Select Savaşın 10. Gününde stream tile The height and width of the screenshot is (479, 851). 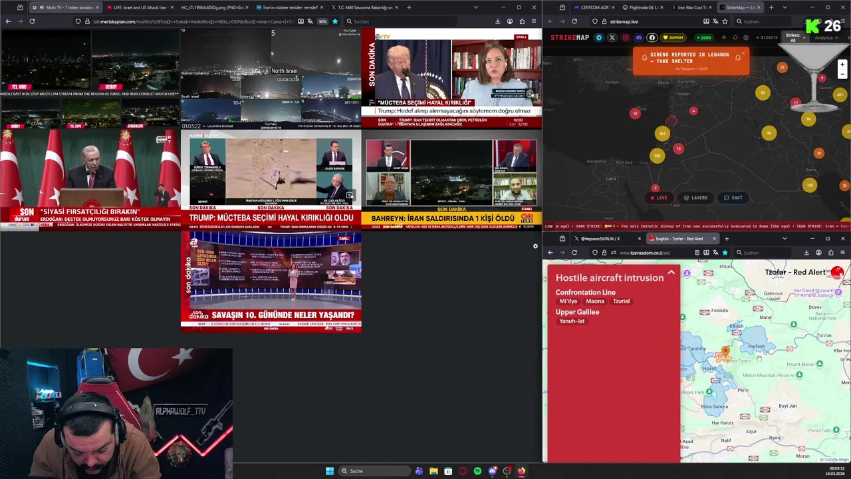(271, 281)
